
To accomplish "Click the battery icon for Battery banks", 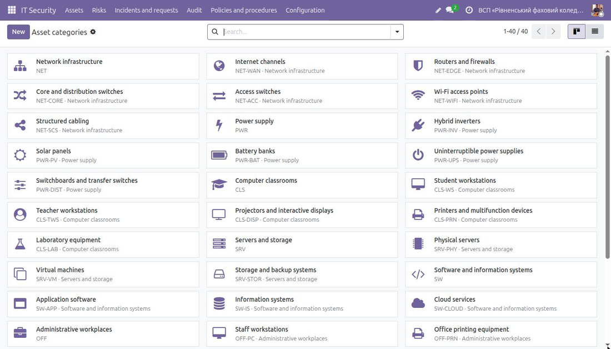I will (x=219, y=155).
